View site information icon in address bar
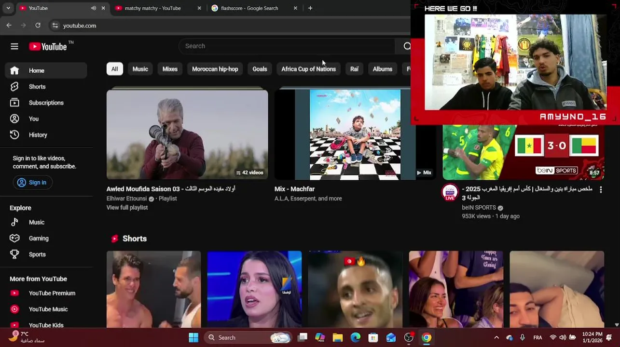 tap(55, 26)
